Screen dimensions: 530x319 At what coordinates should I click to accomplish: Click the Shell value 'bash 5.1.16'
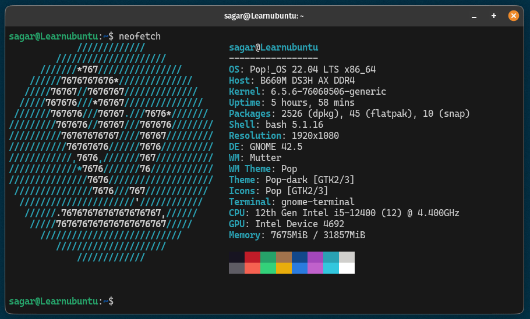(x=294, y=125)
